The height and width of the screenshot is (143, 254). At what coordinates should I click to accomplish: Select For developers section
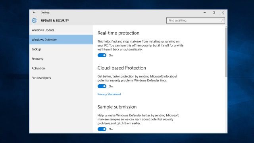(61, 78)
